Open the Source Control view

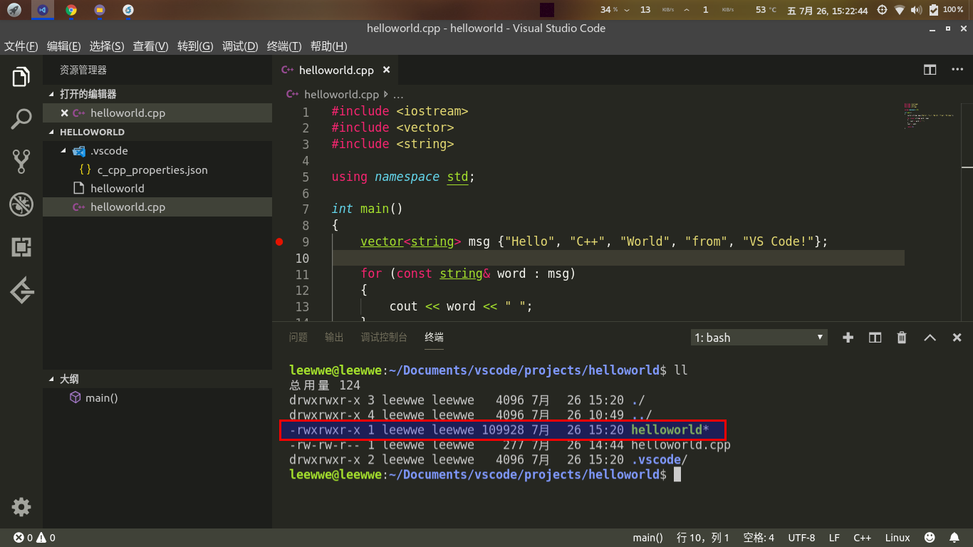(21, 161)
